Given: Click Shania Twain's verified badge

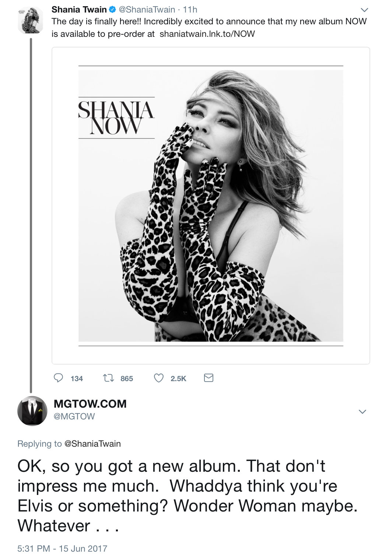Looking at the screenshot, I should 112,10.
